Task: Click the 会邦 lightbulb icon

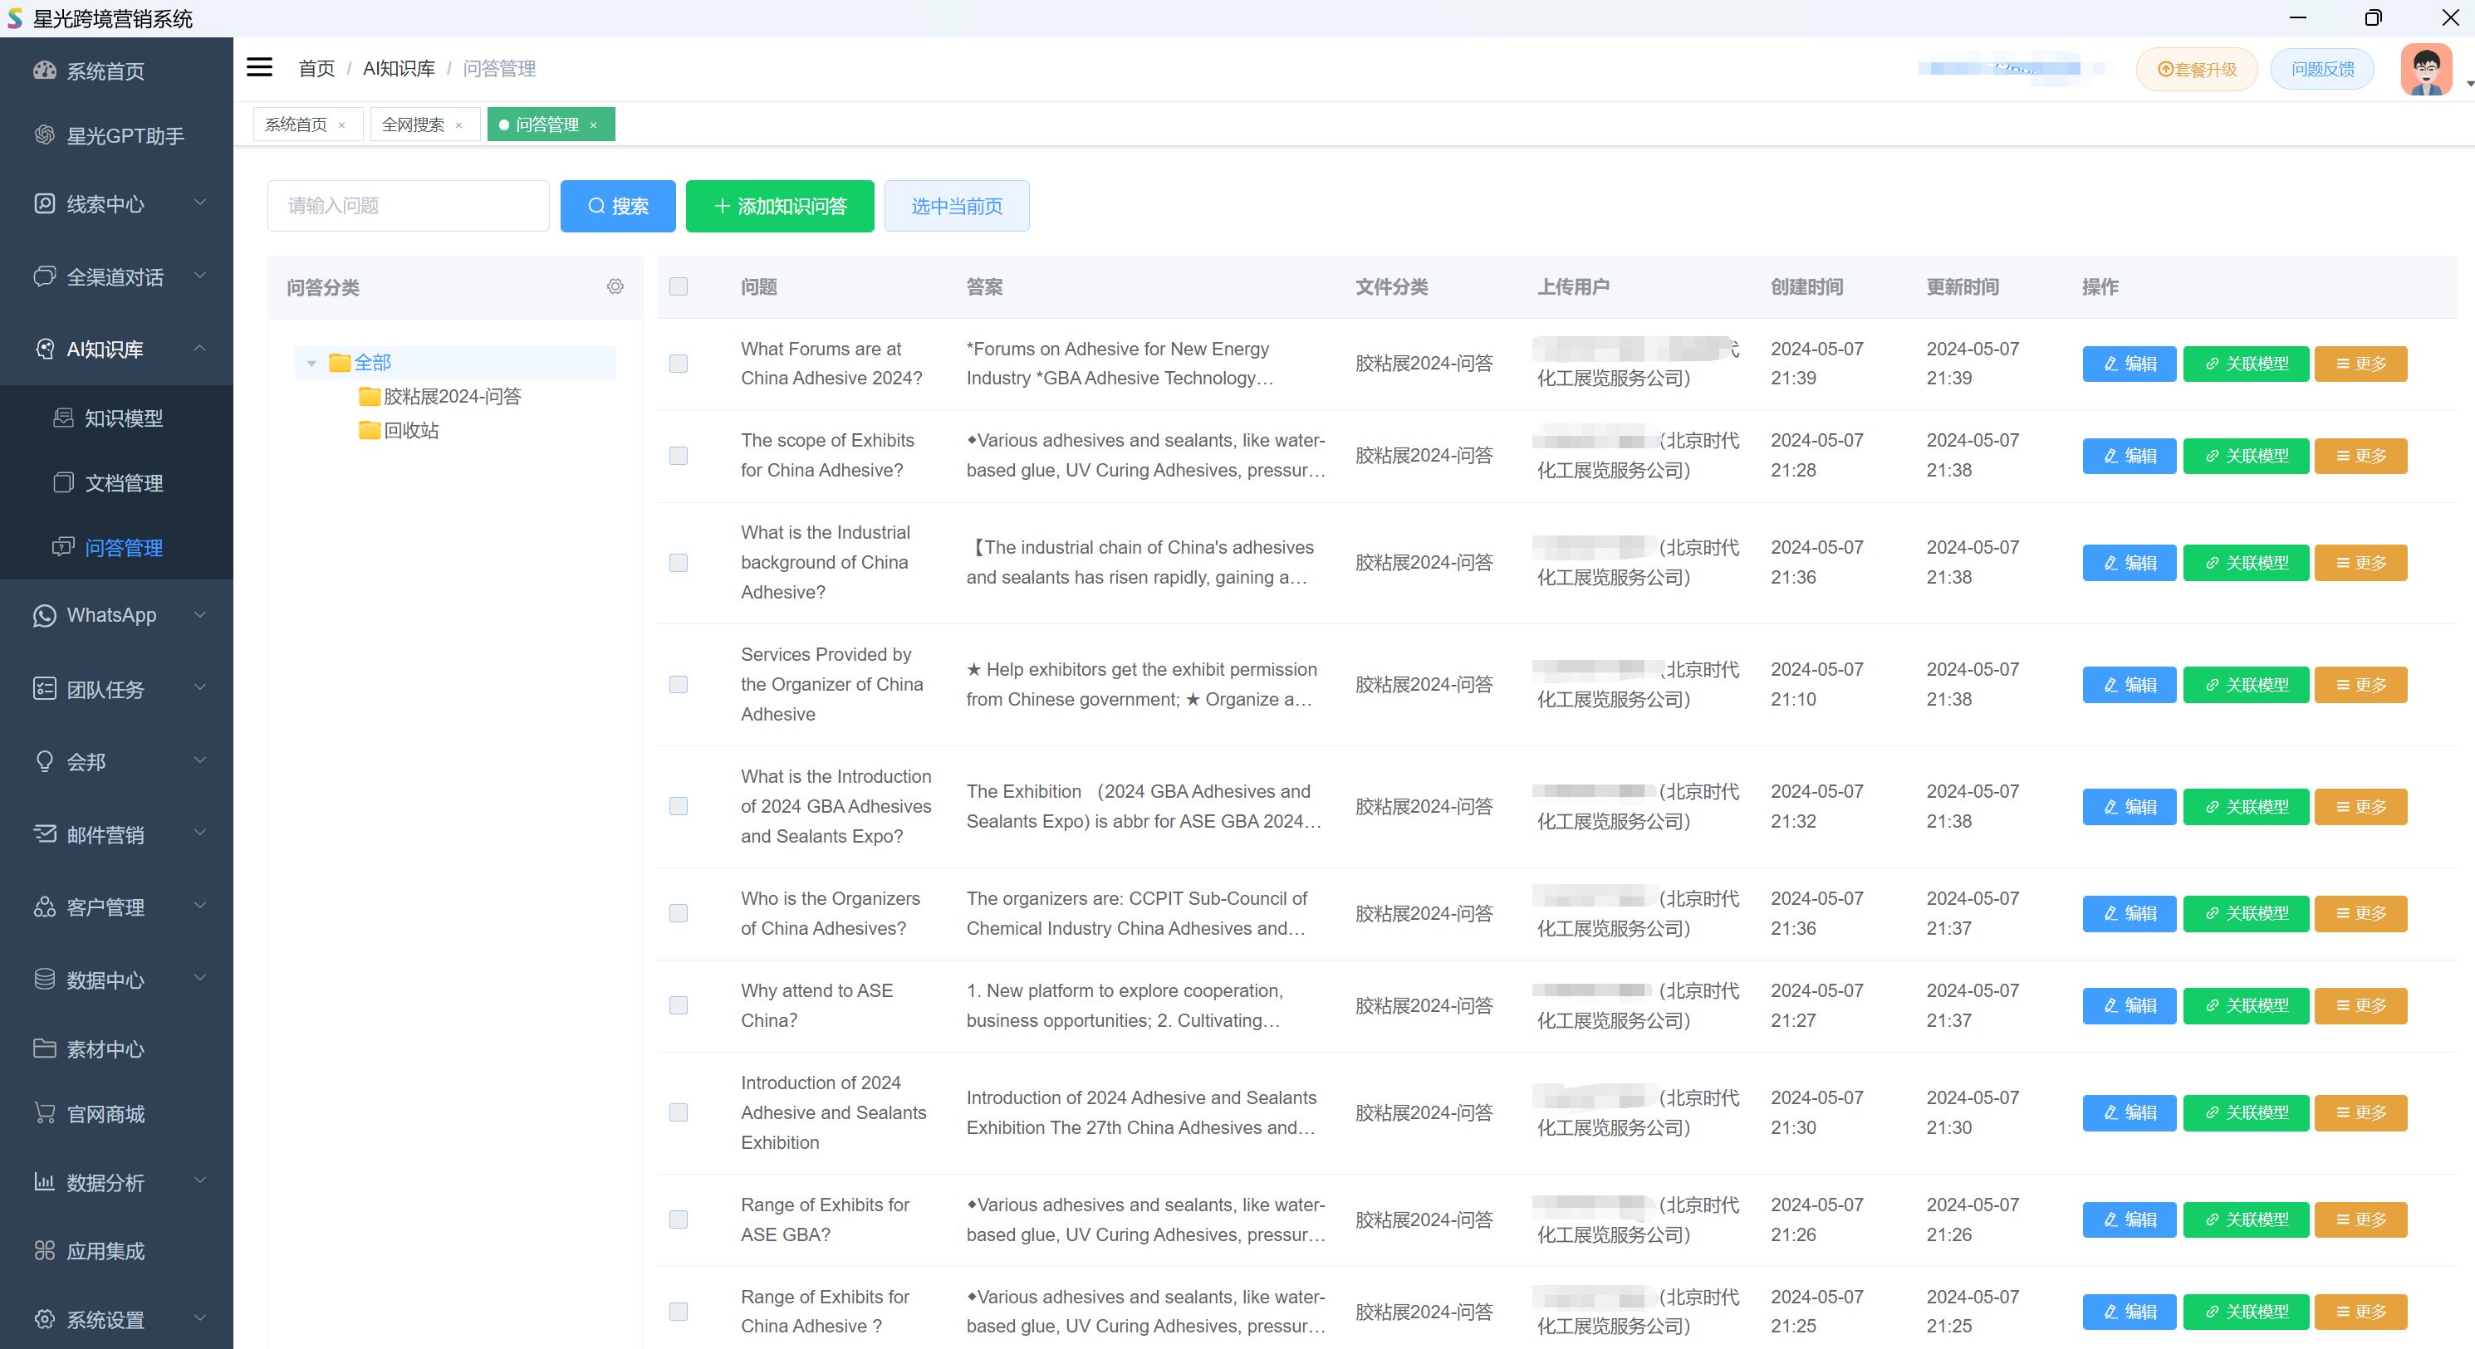Action: [44, 761]
